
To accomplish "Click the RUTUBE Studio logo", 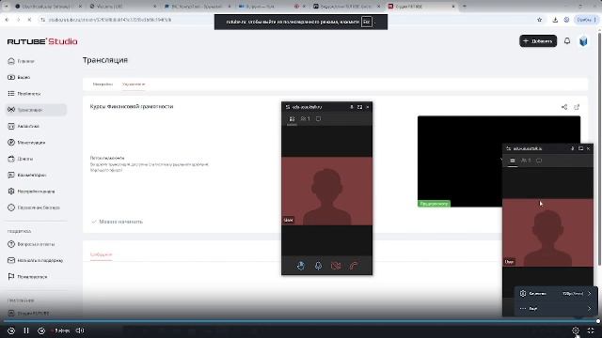I will click(42, 41).
